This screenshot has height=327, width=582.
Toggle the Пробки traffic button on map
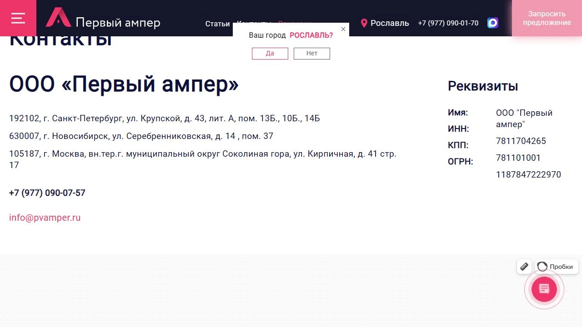(x=557, y=267)
